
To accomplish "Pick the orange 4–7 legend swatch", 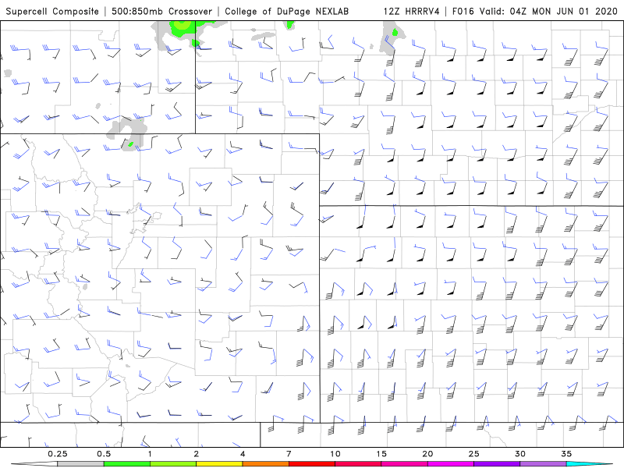I will [x=265, y=464].
